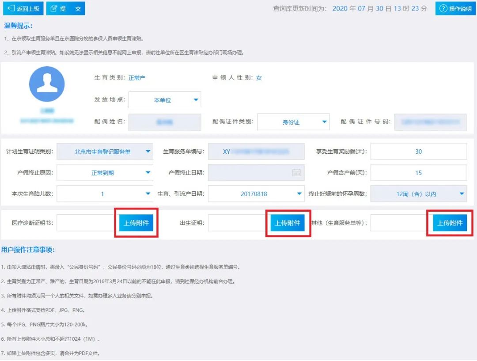Expand the 生育、引流产日期 dropdown
This screenshot has width=477, height=361.
256,194
